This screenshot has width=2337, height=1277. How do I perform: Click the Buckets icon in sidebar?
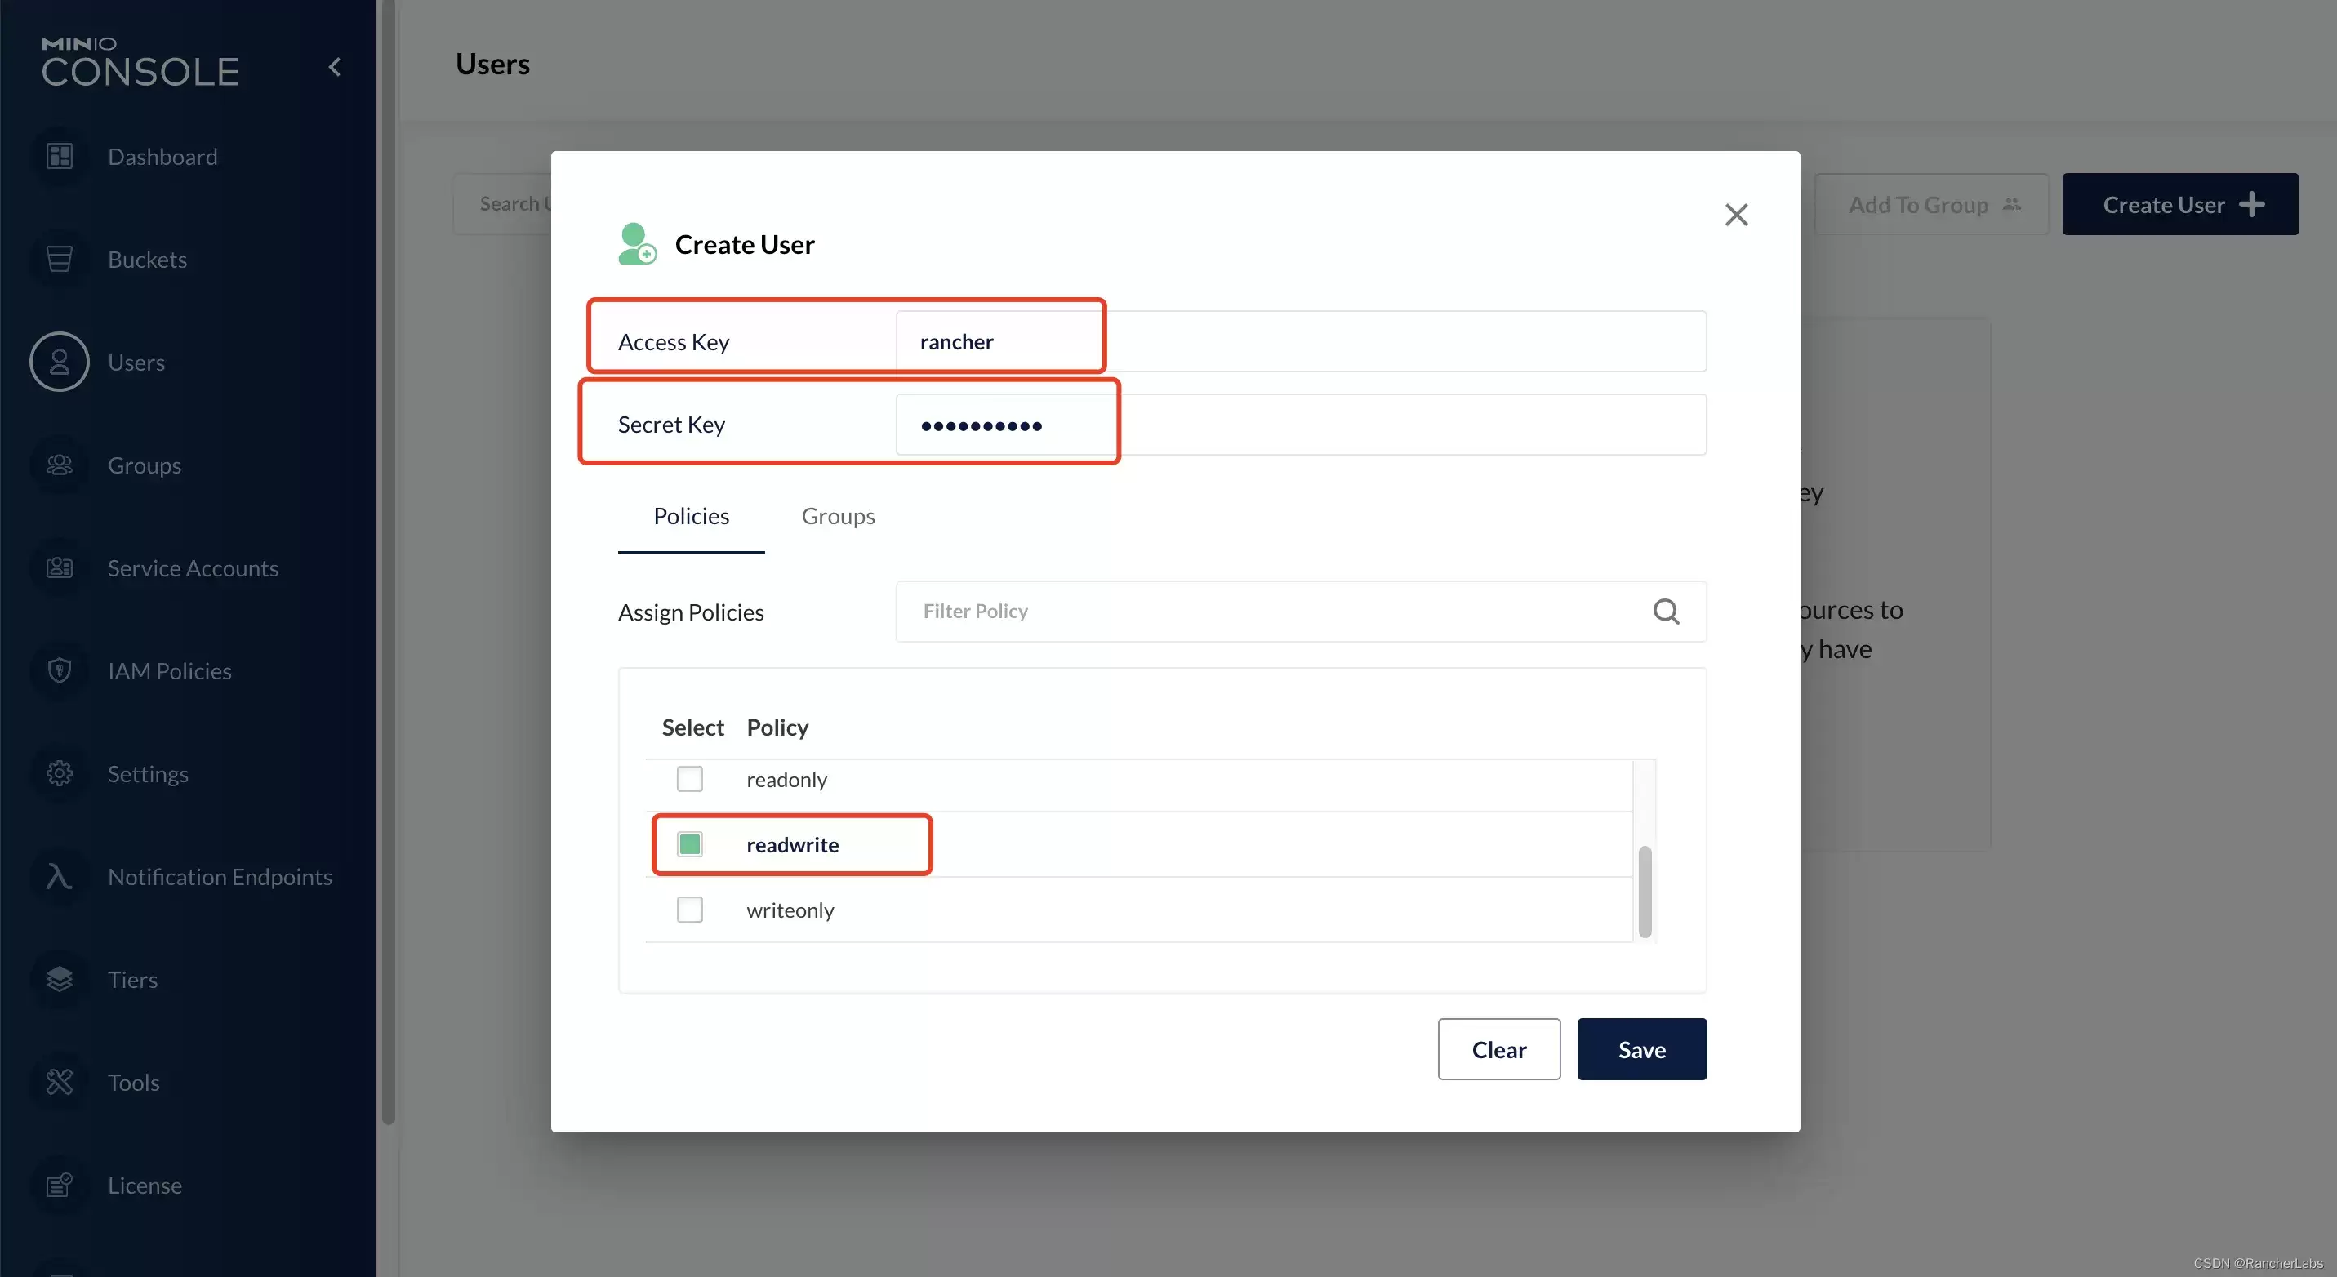59,260
